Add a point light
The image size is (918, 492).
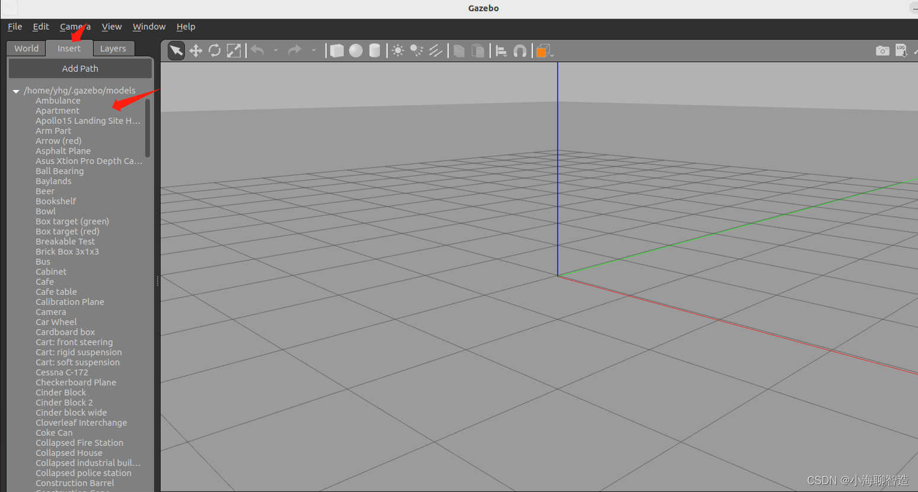click(398, 51)
